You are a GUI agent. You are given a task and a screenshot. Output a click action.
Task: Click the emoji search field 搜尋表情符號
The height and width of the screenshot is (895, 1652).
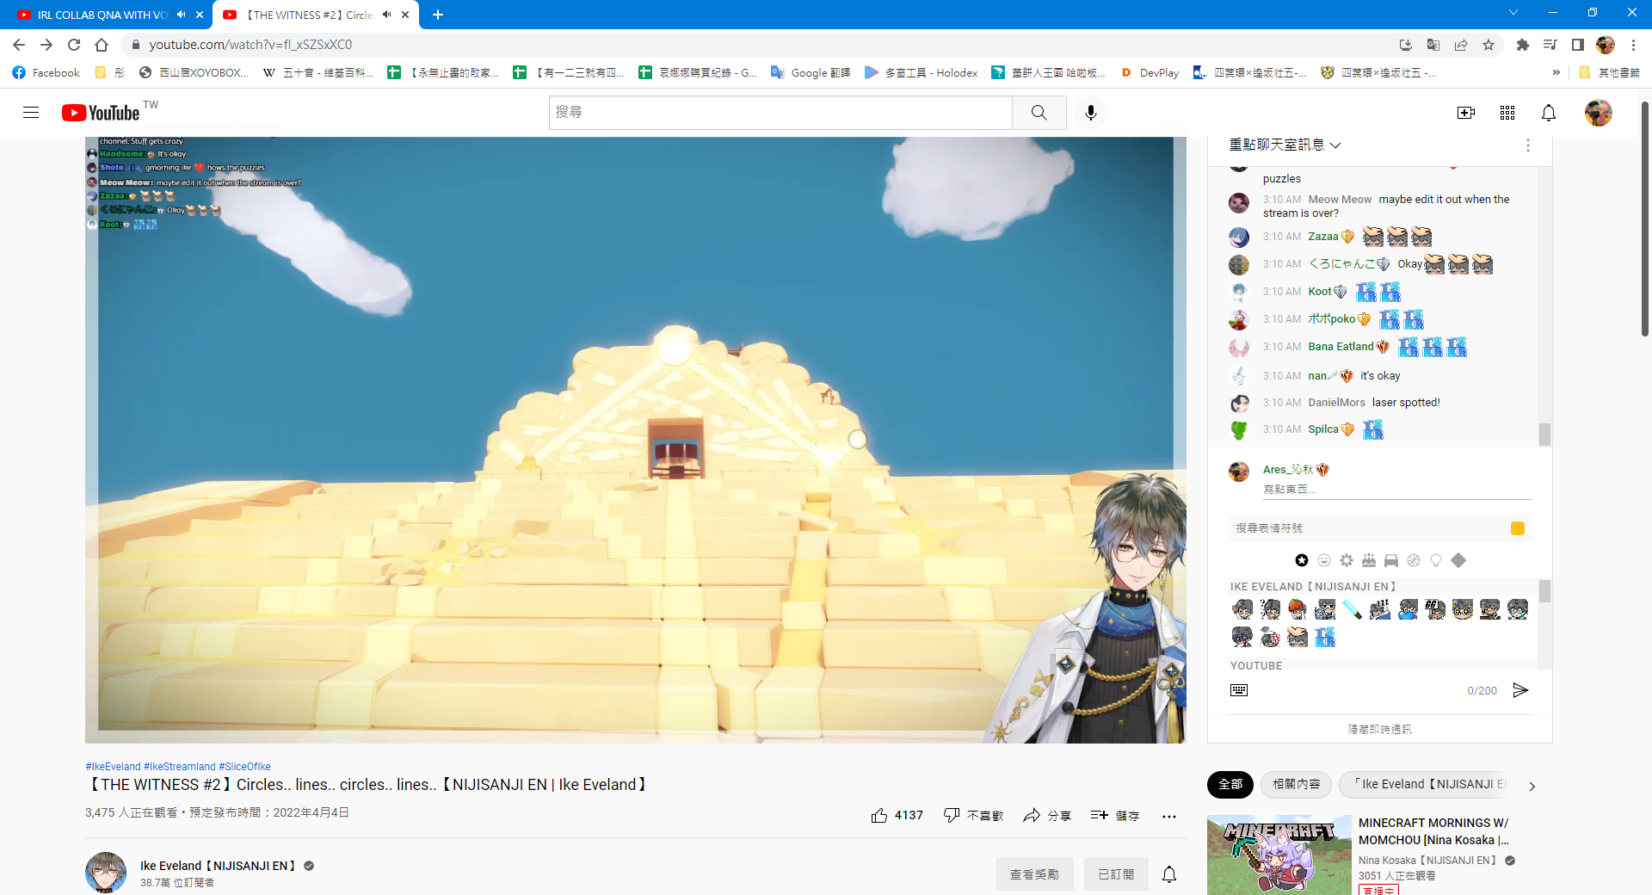click(1368, 528)
